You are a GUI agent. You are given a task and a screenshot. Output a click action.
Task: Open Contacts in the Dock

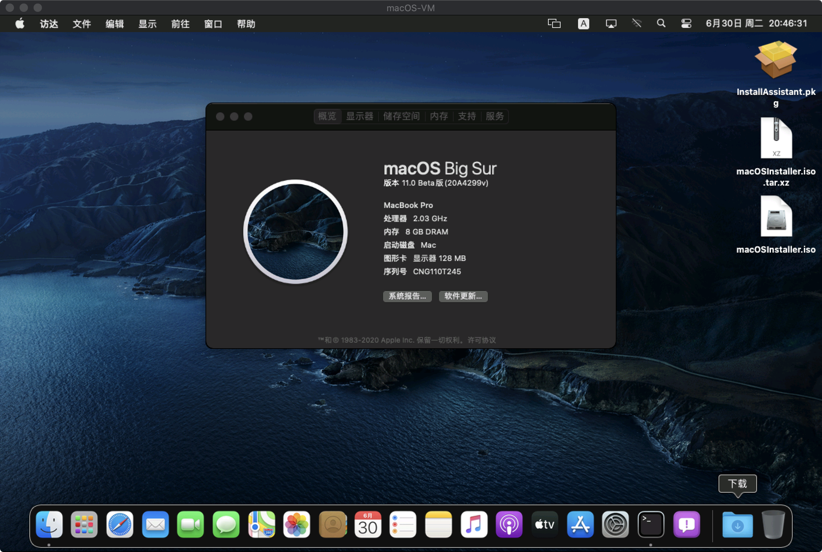pyautogui.click(x=332, y=524)
